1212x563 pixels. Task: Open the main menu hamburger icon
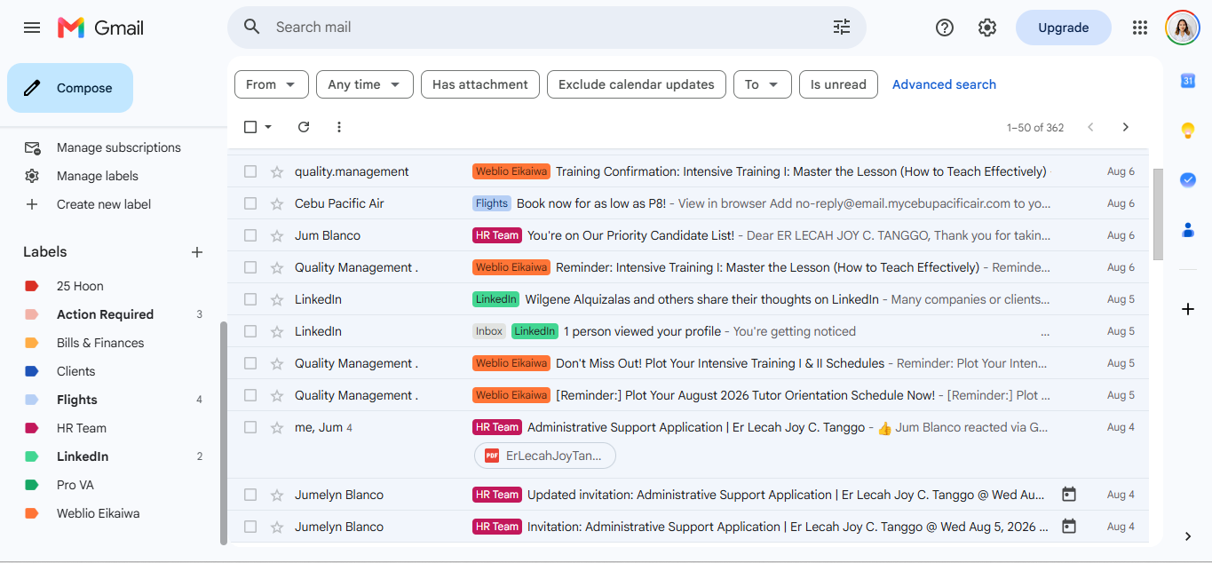click(32, 28)
